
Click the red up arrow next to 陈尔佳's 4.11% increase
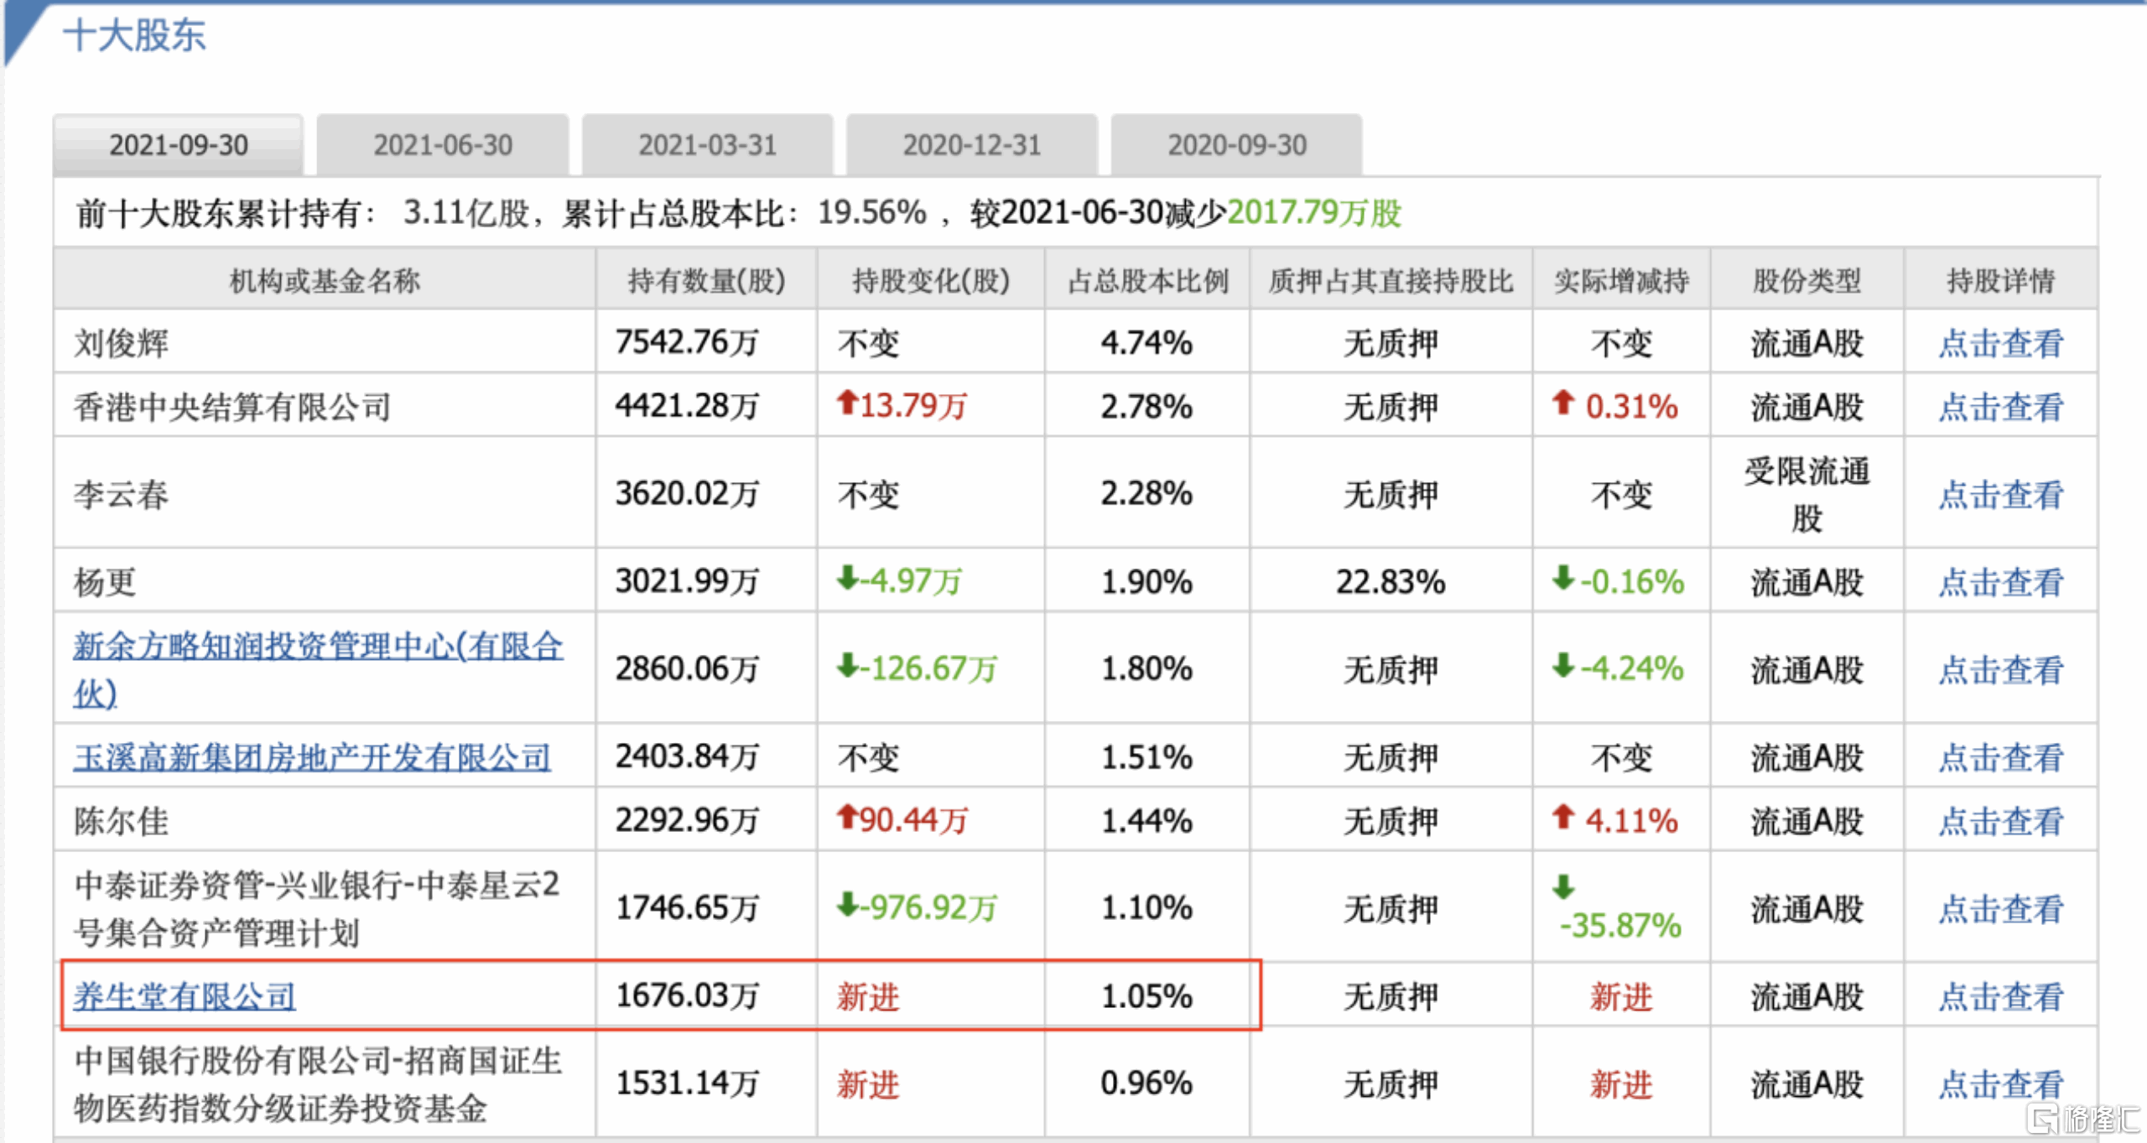[1563, 819]
